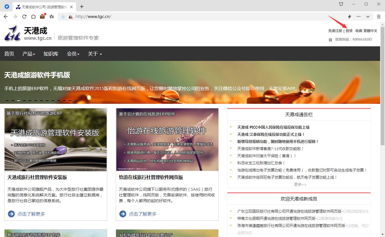This screenshot has height=237, width=385.
Task: Expand the 关于 dropdown menu
Action: click(95, 54)
